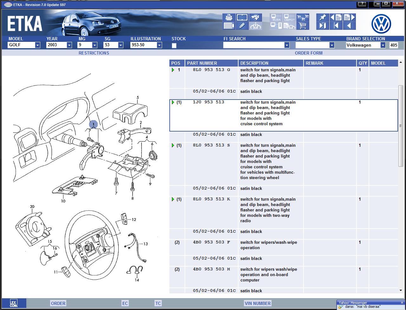The height and width of the screenshot is (310, 406).
Task: Click the single back arrow icon
Action: point(349,26)
